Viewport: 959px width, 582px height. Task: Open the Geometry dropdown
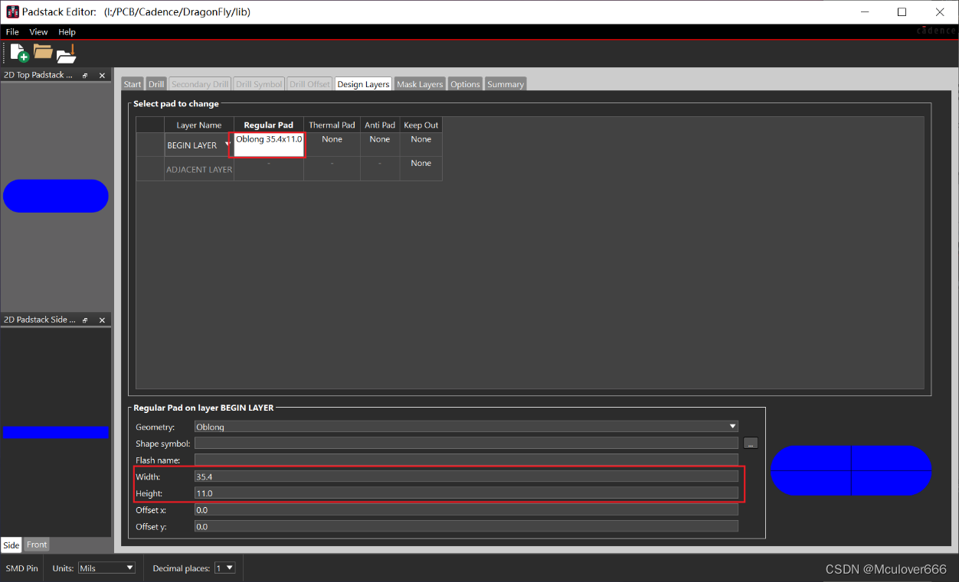coord(732,426)
